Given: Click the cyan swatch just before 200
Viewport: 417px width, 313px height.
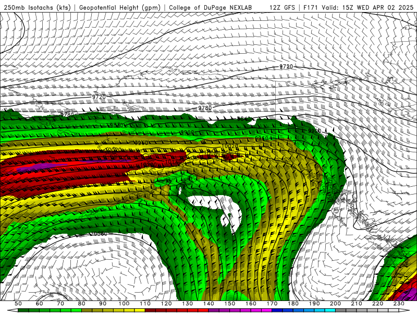Looking at the screenshot, I should click(x=330, y=310).
